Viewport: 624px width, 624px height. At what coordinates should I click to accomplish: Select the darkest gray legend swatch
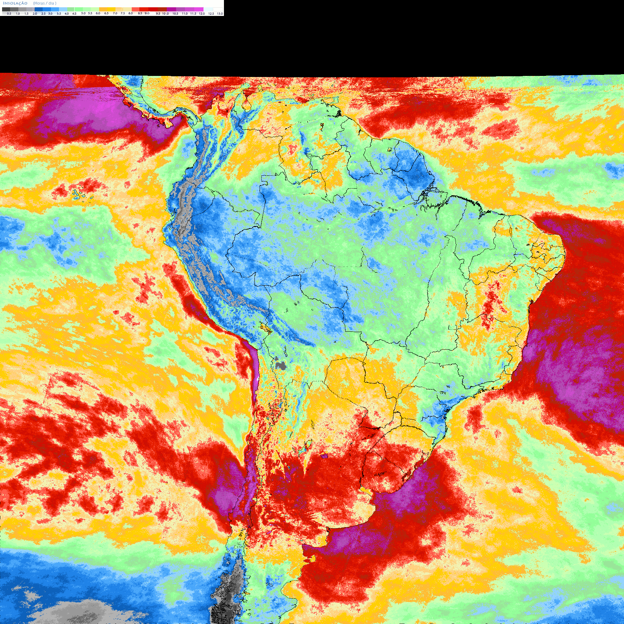tap(6, 9)
